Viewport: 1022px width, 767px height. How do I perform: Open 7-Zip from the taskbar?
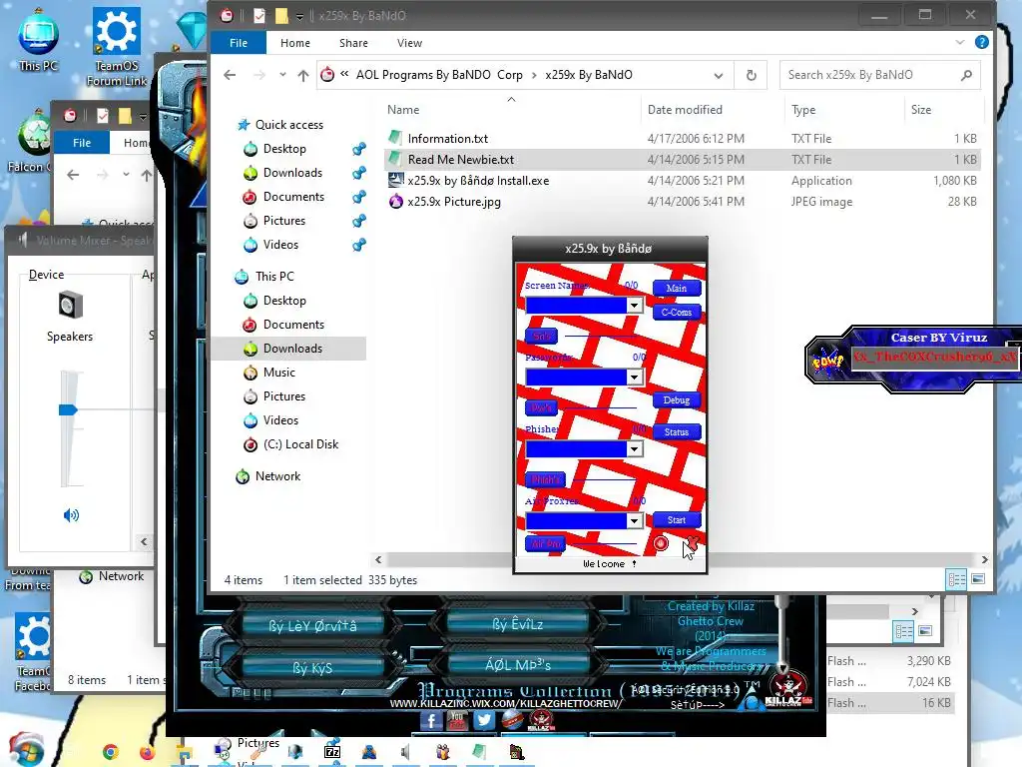pyautogui.click(x=332, y=752)
